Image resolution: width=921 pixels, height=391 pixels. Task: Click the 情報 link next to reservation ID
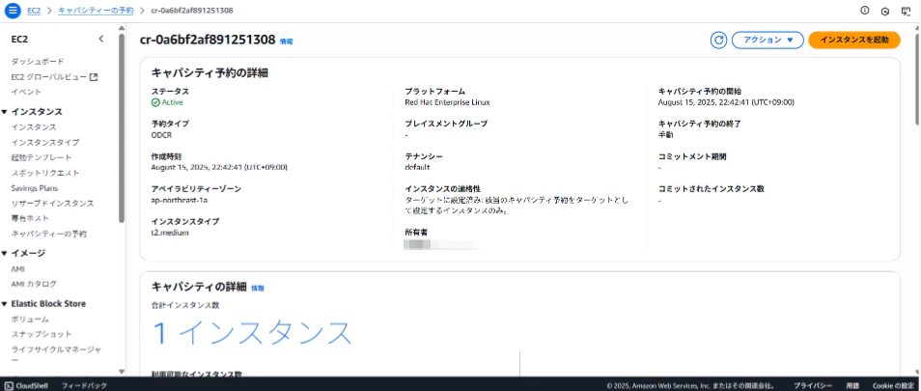point(286,42)
